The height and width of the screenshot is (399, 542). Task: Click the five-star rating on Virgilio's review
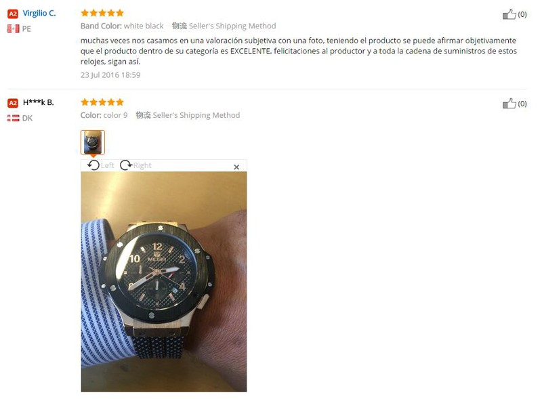point(102,13)
